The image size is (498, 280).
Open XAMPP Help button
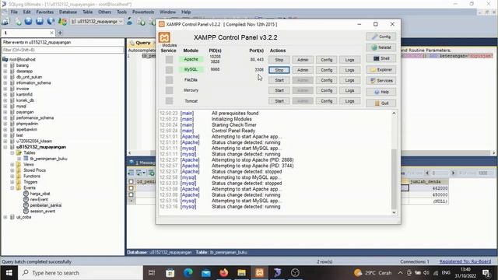pos(381,92)
